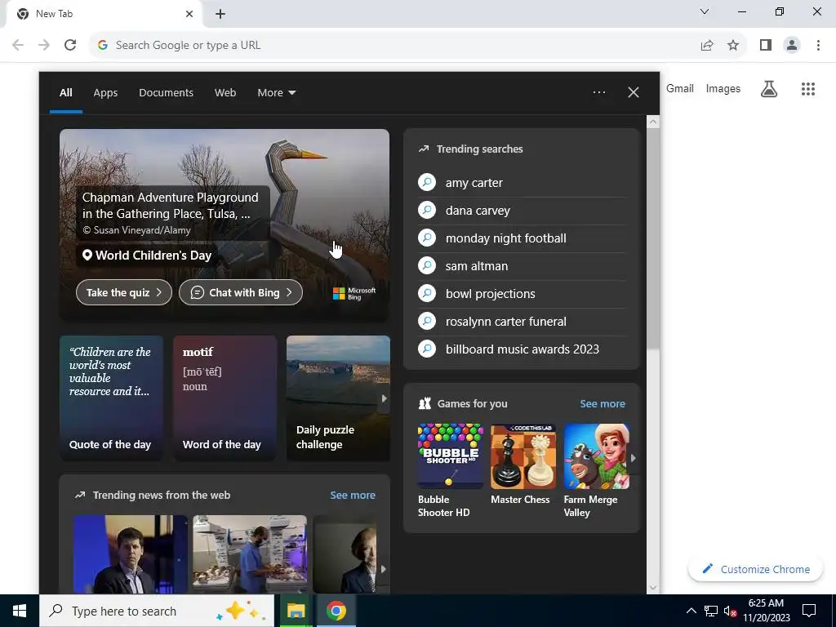This screenshot has height=627, width=836.
Task: Click the muted volume tray icon
Action: point(730,611)
